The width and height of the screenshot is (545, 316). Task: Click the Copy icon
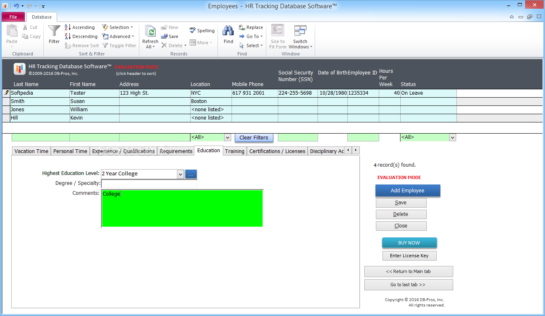click(x=25, y=36)
